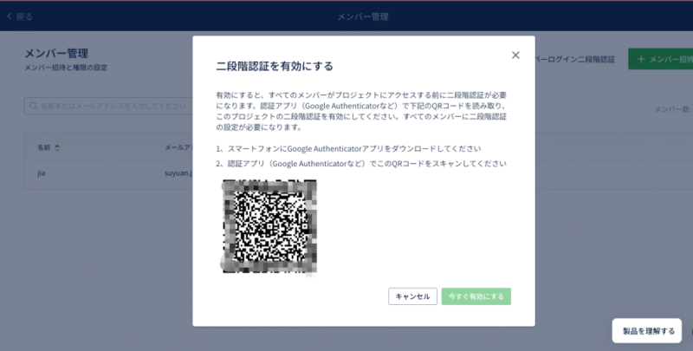
Task: Click the green メンバー招待 button
Action: pos(663,60)
